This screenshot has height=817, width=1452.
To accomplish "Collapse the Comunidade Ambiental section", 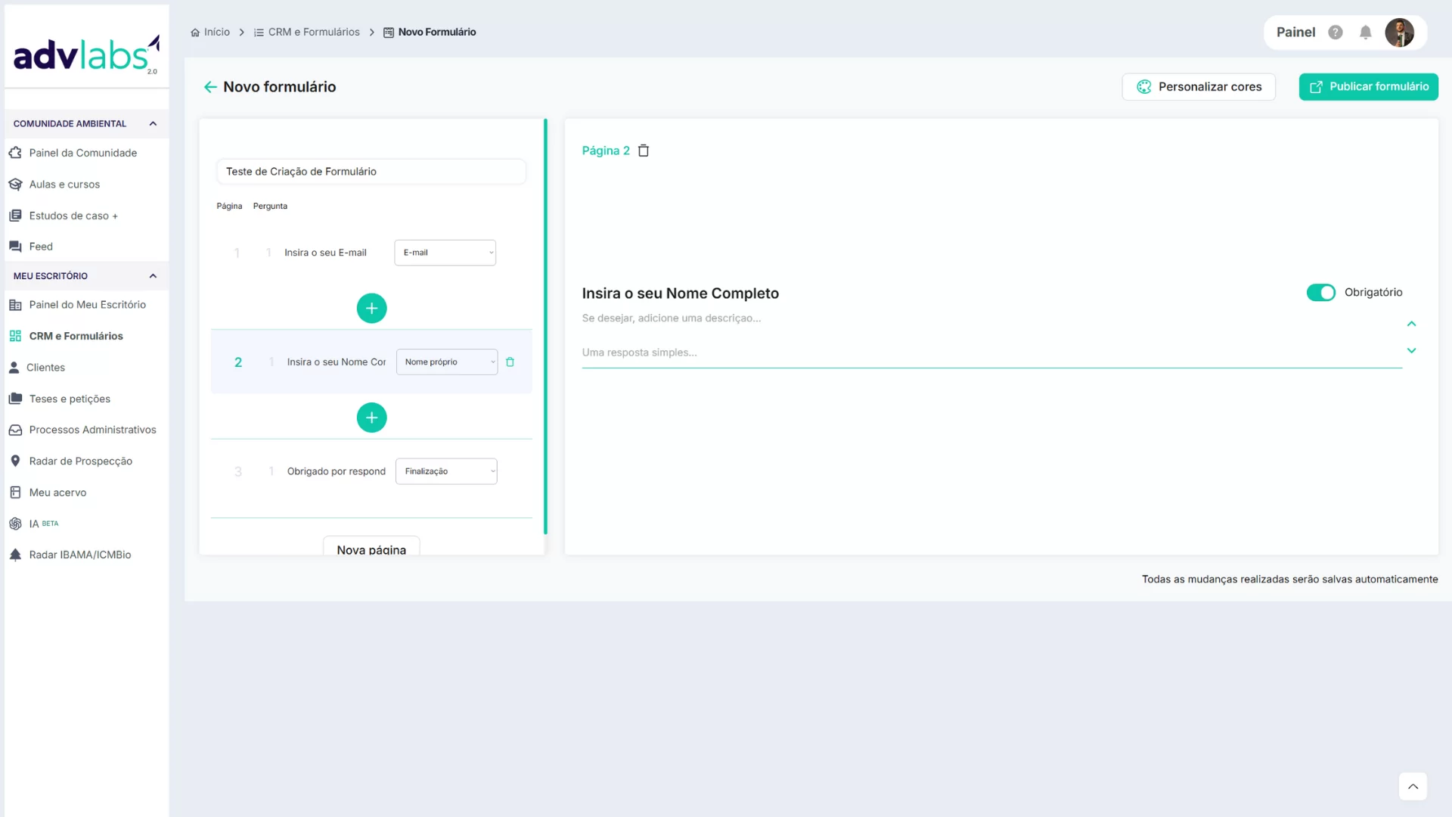I will coord(153,124).
